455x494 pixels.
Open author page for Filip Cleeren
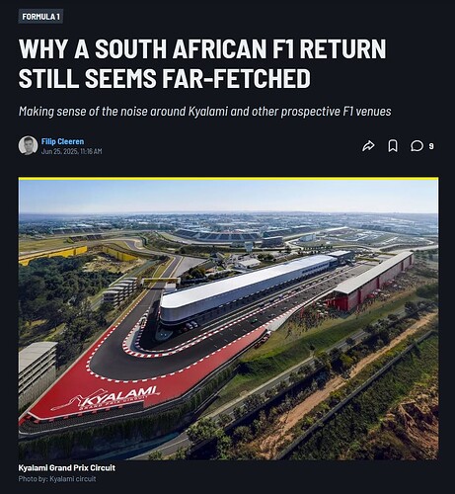pos(62,141)
